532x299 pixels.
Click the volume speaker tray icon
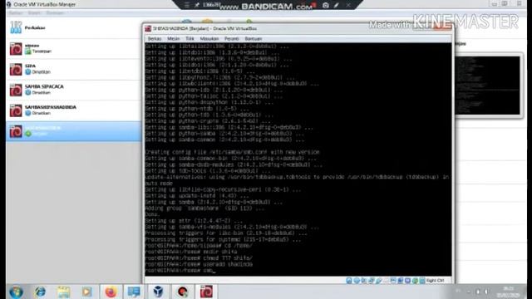click(486, 292)
